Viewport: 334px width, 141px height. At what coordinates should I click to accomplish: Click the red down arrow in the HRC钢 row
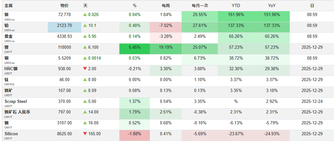[85, 69]
